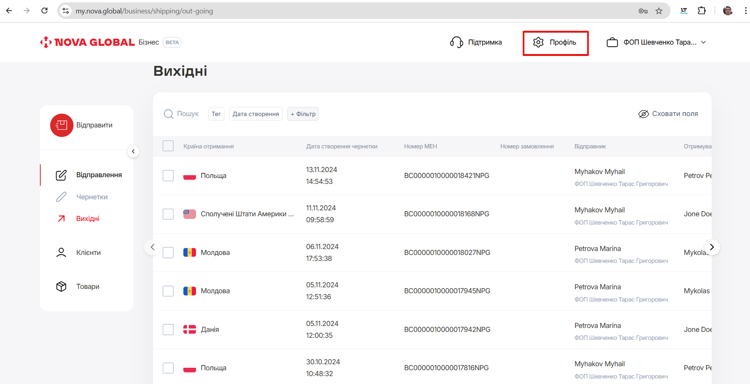Collapse the left sidebar panel
This screenshot has width=750, height=384.
[x=133, y=152]
